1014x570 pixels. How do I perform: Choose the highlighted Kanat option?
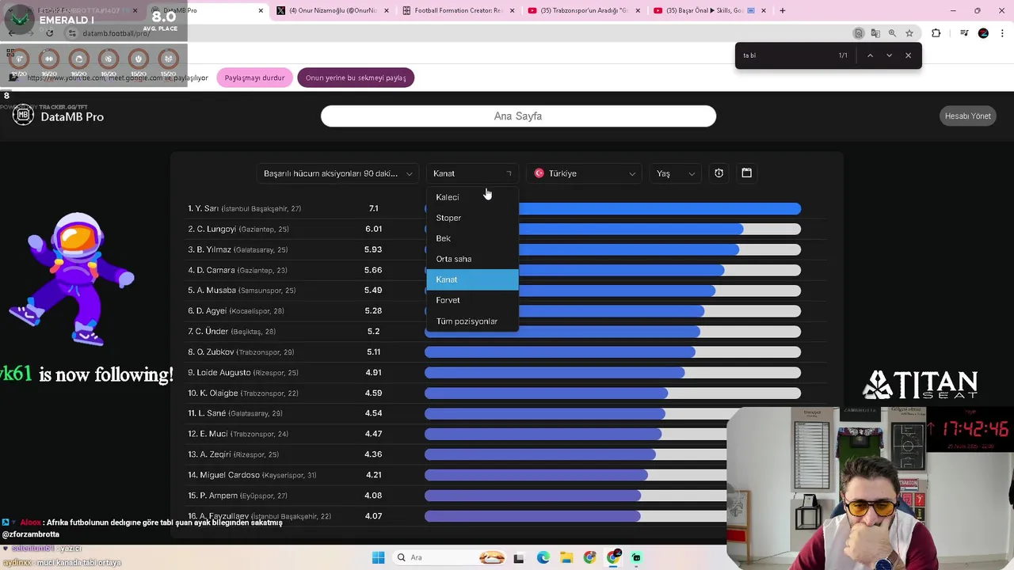472,279
